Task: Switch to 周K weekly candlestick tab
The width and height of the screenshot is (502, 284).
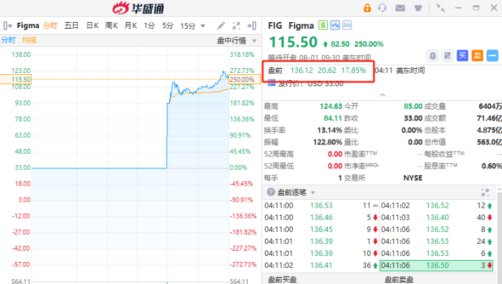Action: tap(111, 25)
